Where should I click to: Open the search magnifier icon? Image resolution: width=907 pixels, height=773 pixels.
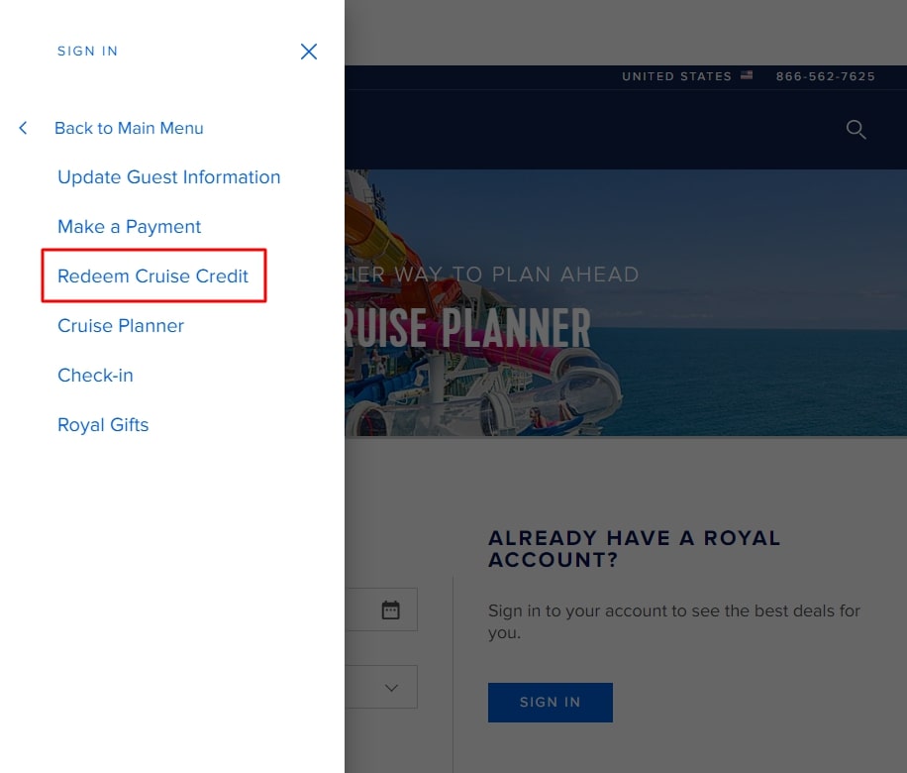pos(856,129)
